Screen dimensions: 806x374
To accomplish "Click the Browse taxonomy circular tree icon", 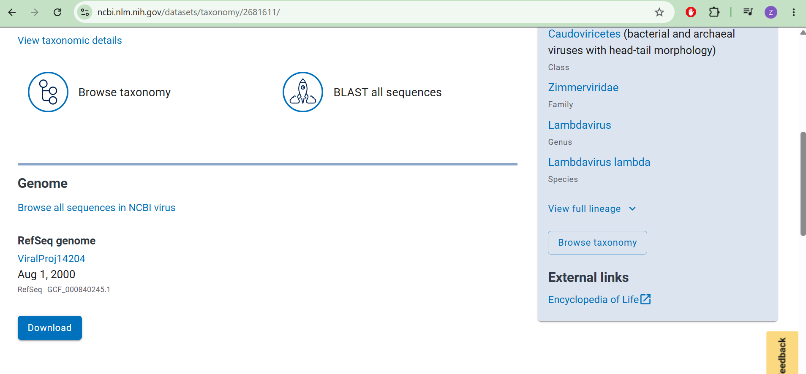I will pyautogui.click(x=48, y=92).
